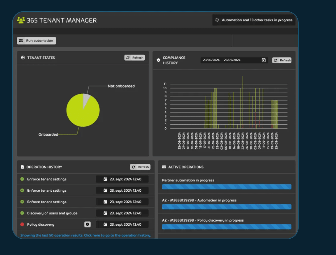Viewport: 336px width, 255px height.
Task: Click the Onboarded pie label
Action: 48,134
